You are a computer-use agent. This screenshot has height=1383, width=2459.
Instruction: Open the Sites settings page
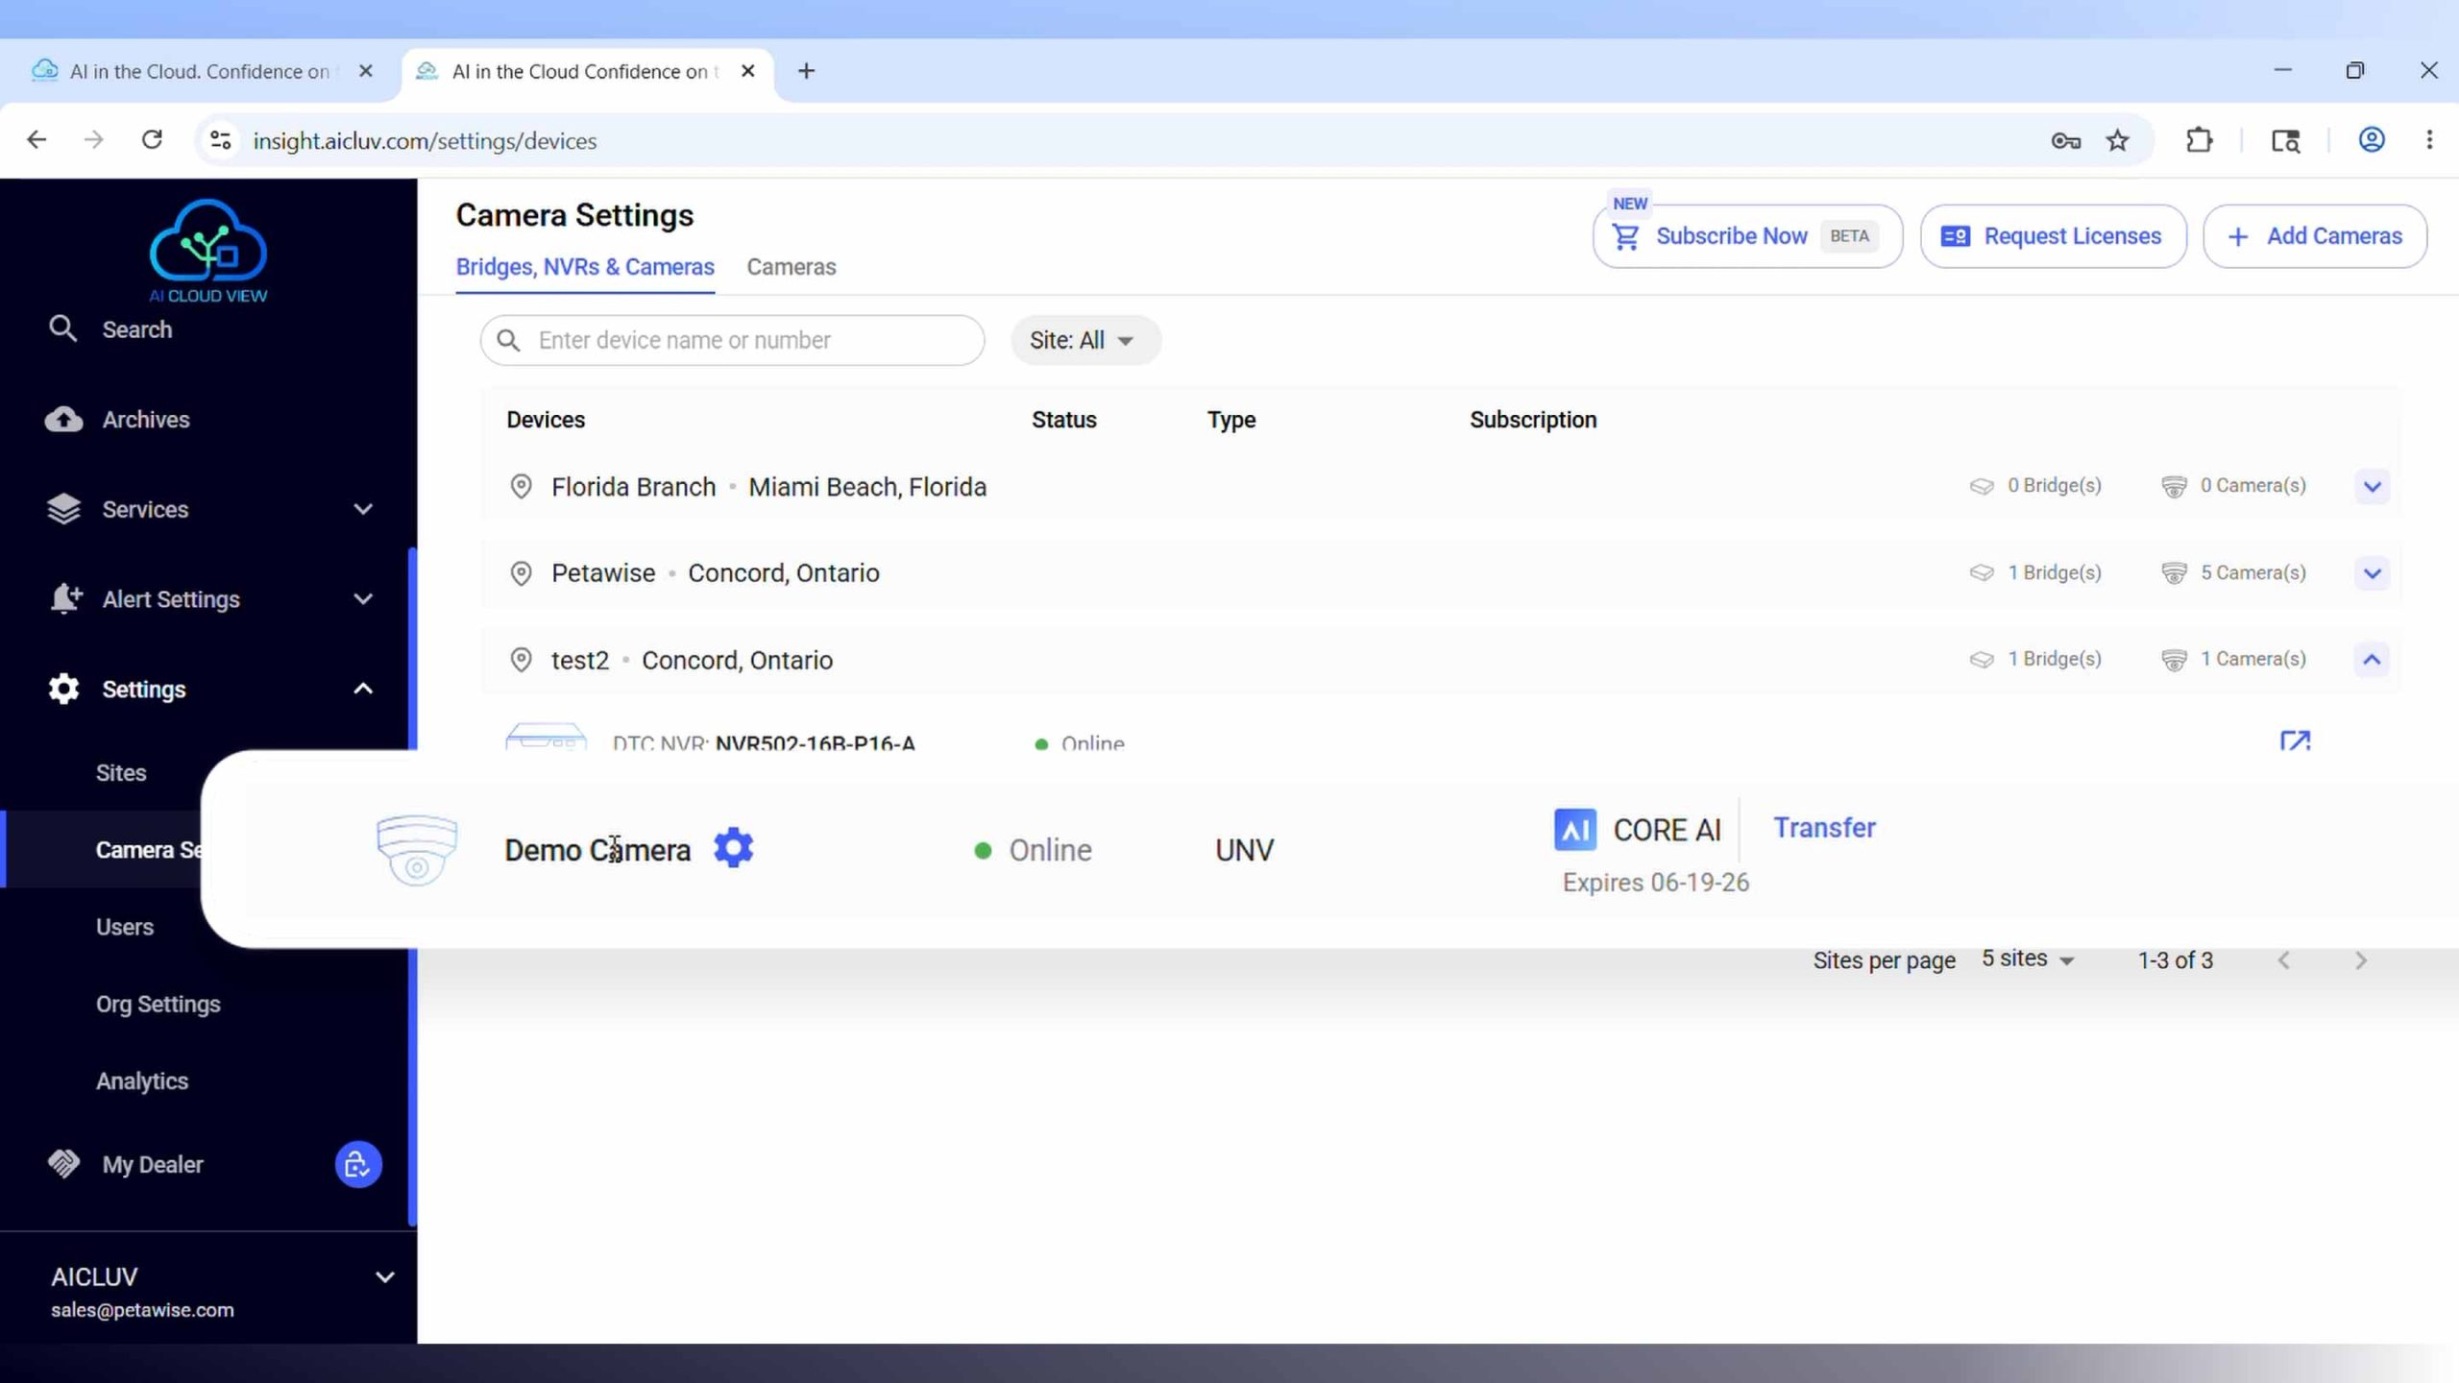(x=121, y=773)
